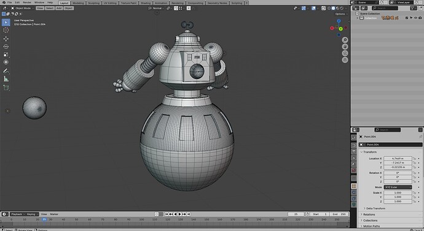Click red X axis on navigation gizmo
424x231 pixels.
332,28
